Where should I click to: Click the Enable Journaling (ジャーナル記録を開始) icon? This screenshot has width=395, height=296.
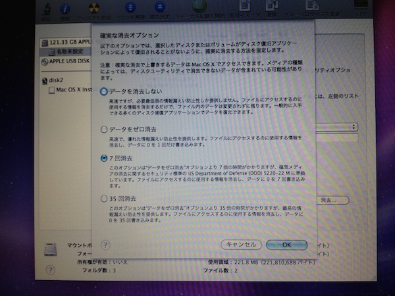click(199, 6)
